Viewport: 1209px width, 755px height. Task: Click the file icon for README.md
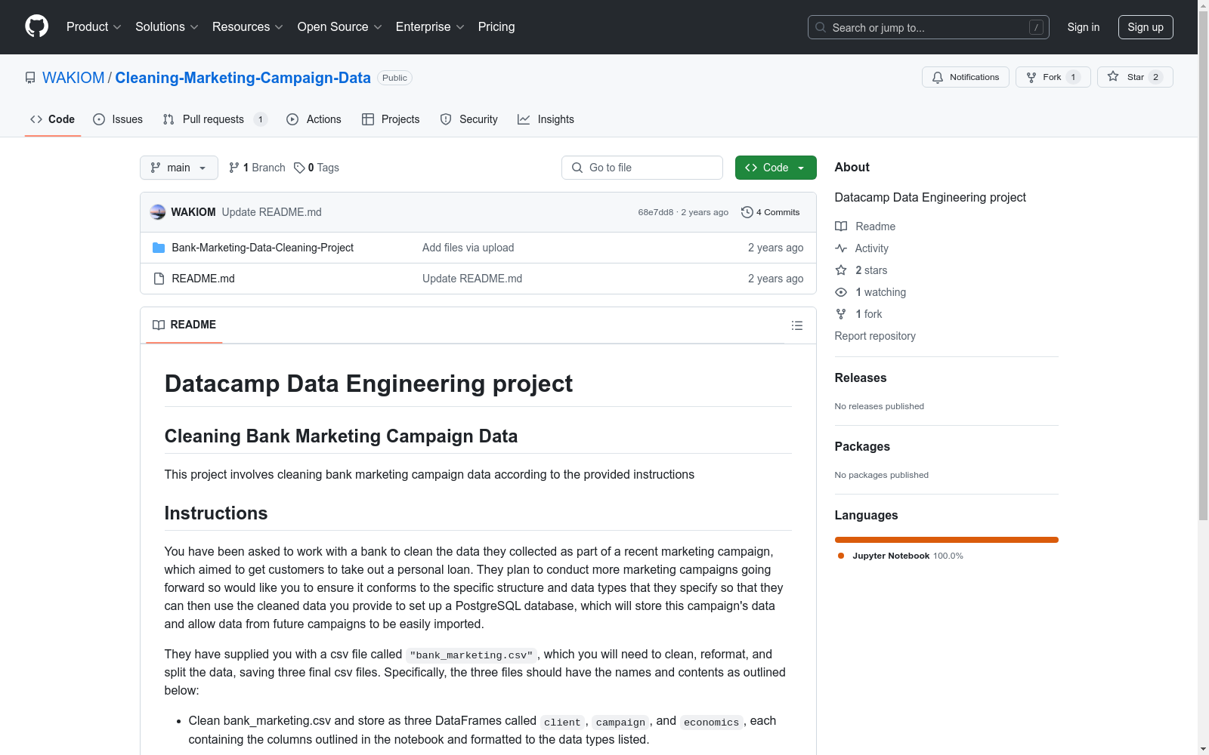(x=159, y=279)
